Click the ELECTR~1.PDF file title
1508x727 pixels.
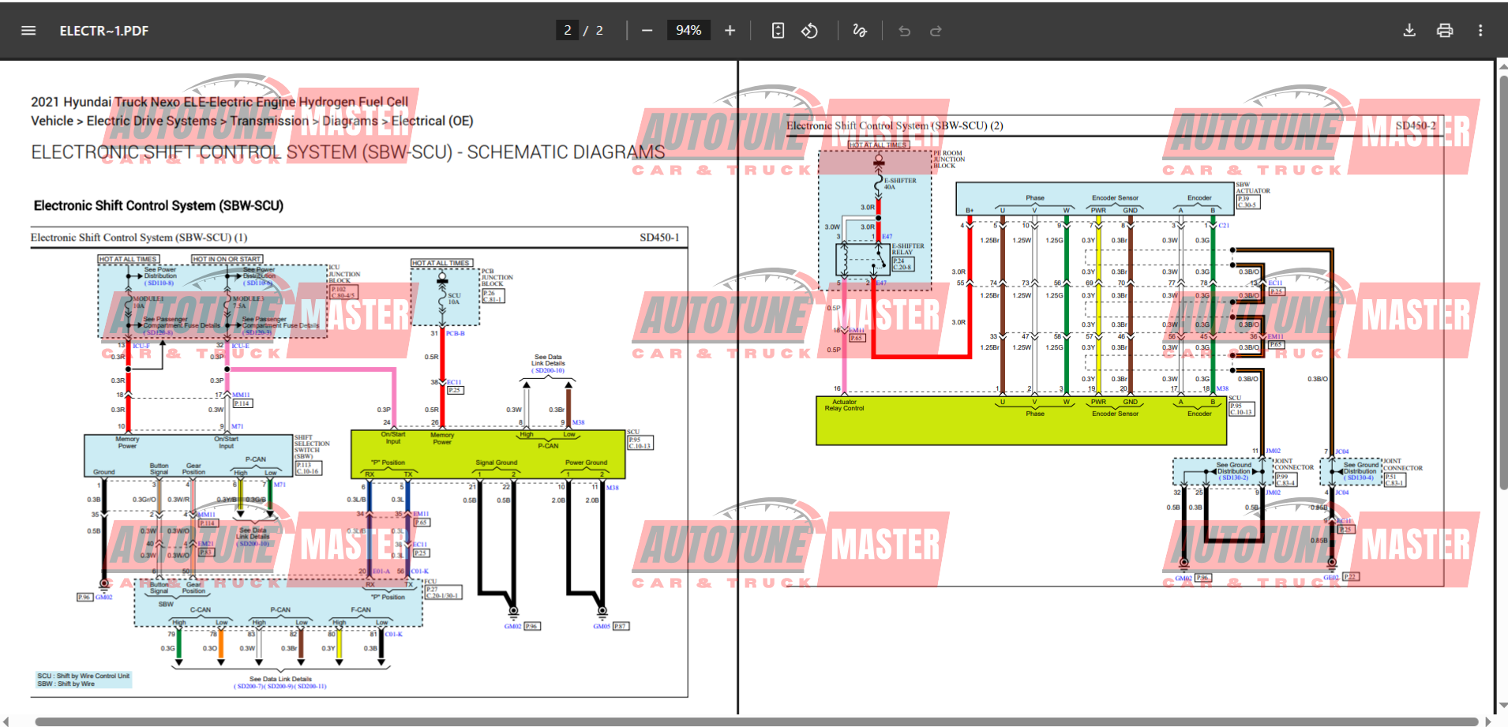(x=104, y=31)
